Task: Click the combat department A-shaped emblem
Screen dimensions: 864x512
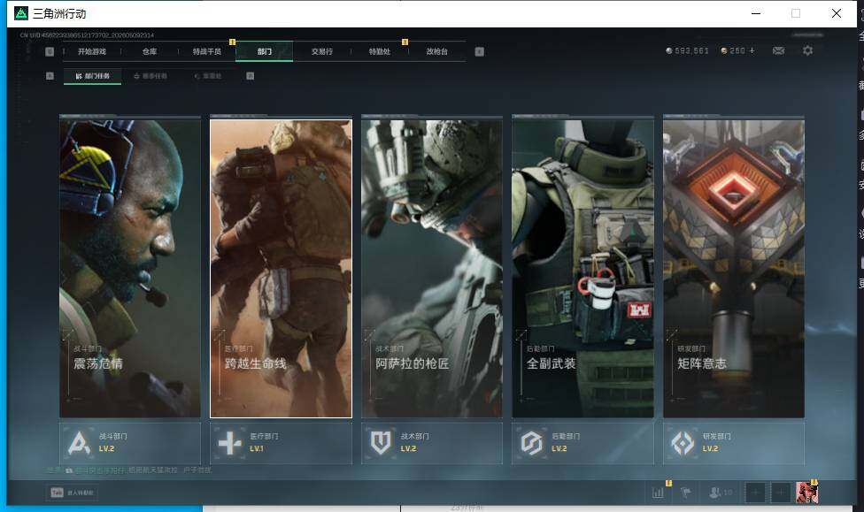Action: (x=79, y=443)
